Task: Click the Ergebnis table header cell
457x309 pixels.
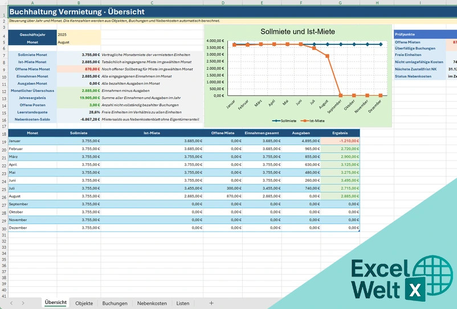Action: coord(340,133)
